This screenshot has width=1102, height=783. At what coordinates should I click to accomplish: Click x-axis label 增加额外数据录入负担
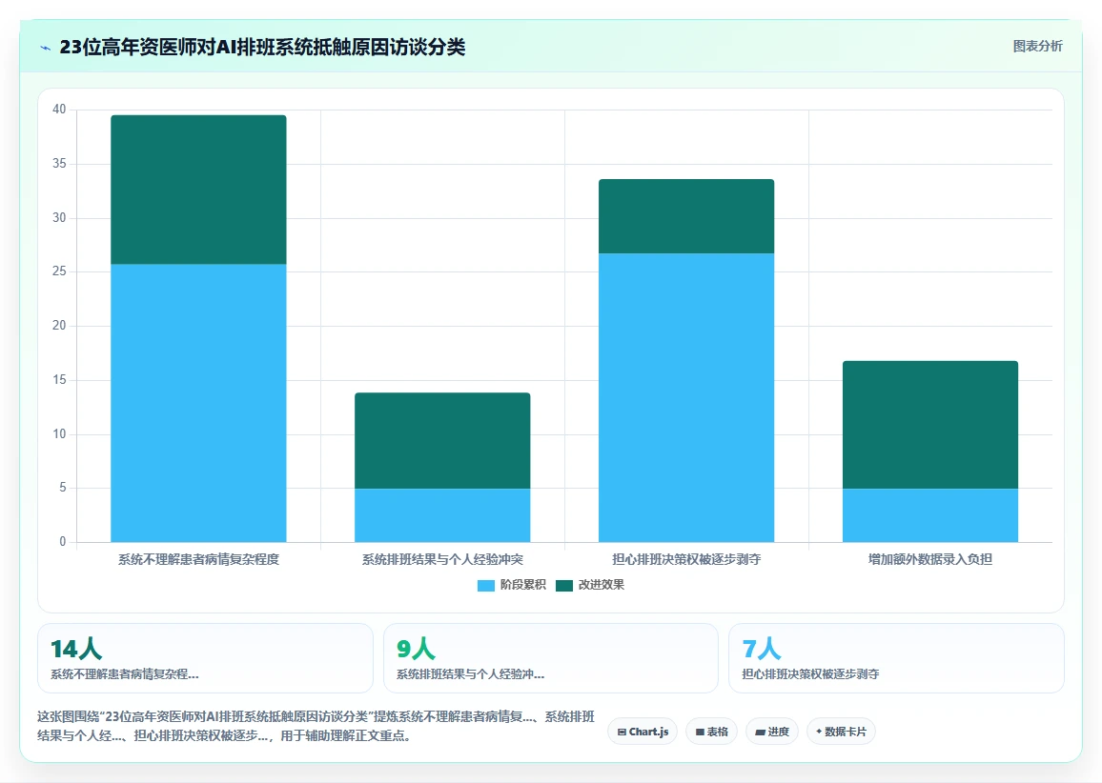coord(929,560)
